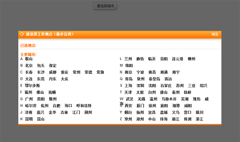This screenshot has width=240, height=142.
Task: Choose 武汉 as work location
Action: point(130,99)
